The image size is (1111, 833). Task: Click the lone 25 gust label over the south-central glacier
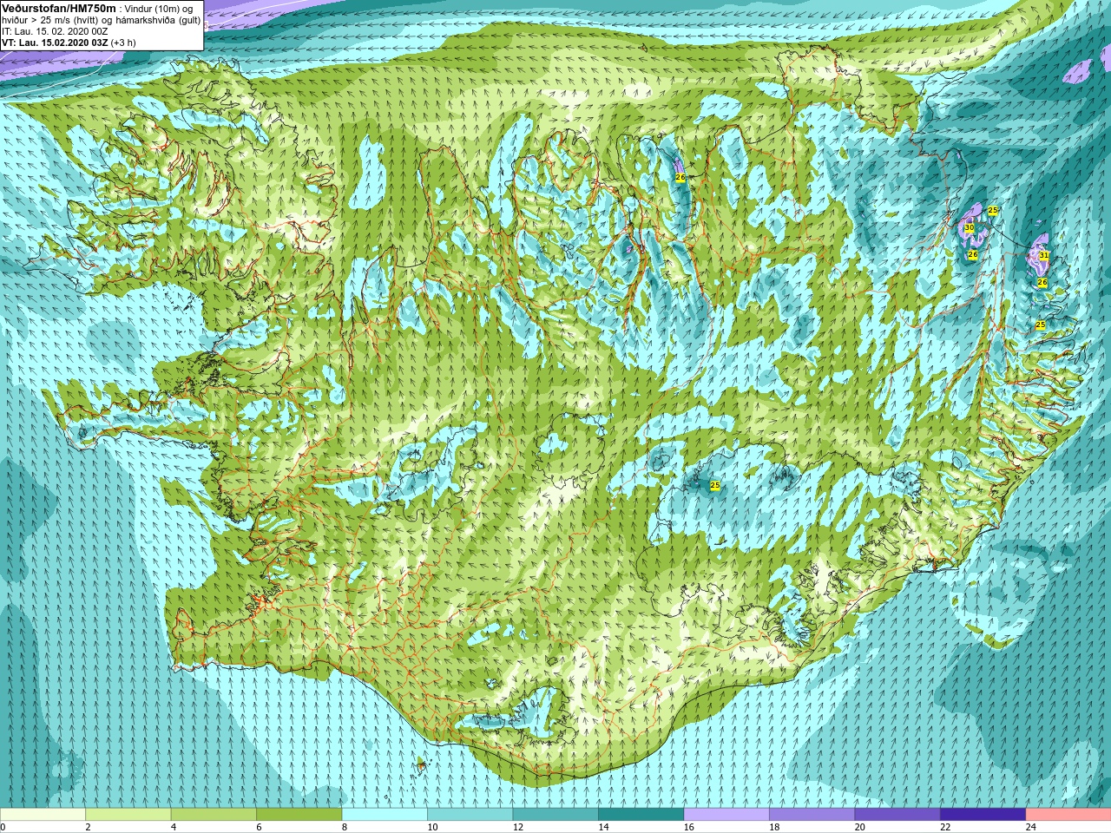point(715,485)
